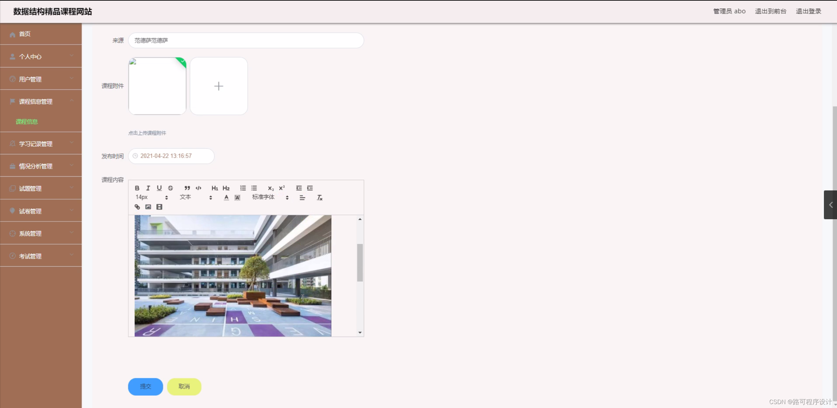
Task: Apply ordered list formatting
Action: tap(243, 188)
